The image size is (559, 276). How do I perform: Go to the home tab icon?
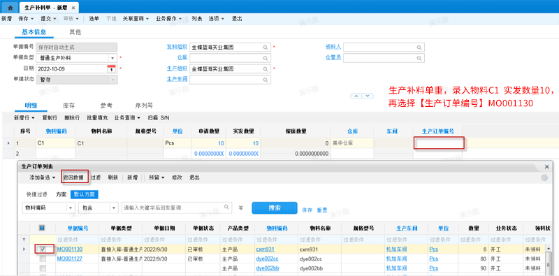10,7
